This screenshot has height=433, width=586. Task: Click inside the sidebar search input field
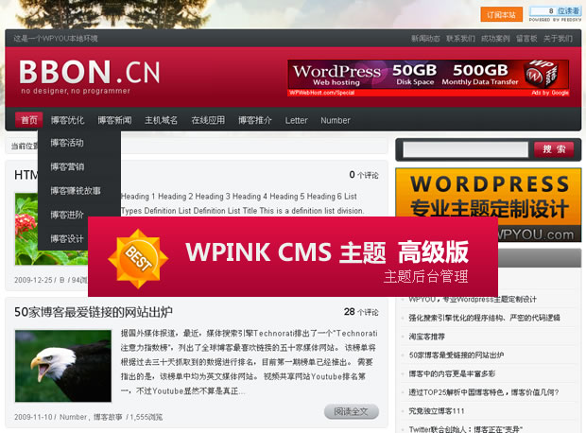(465, 149)
